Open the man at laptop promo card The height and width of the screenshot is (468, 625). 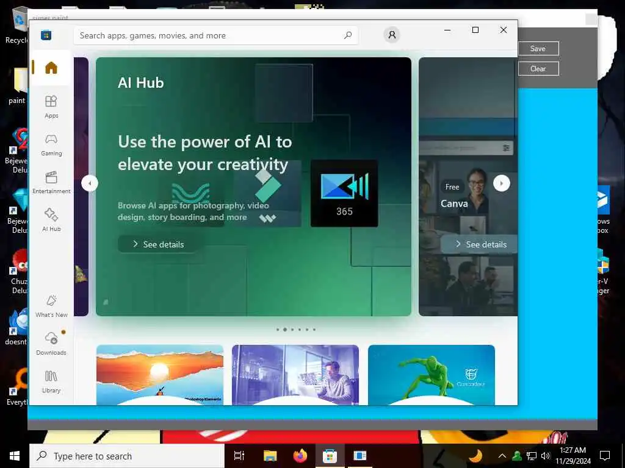pos(295,375)
